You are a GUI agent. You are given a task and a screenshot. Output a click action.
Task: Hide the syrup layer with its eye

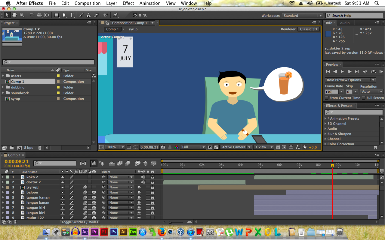tap(139, 187)
